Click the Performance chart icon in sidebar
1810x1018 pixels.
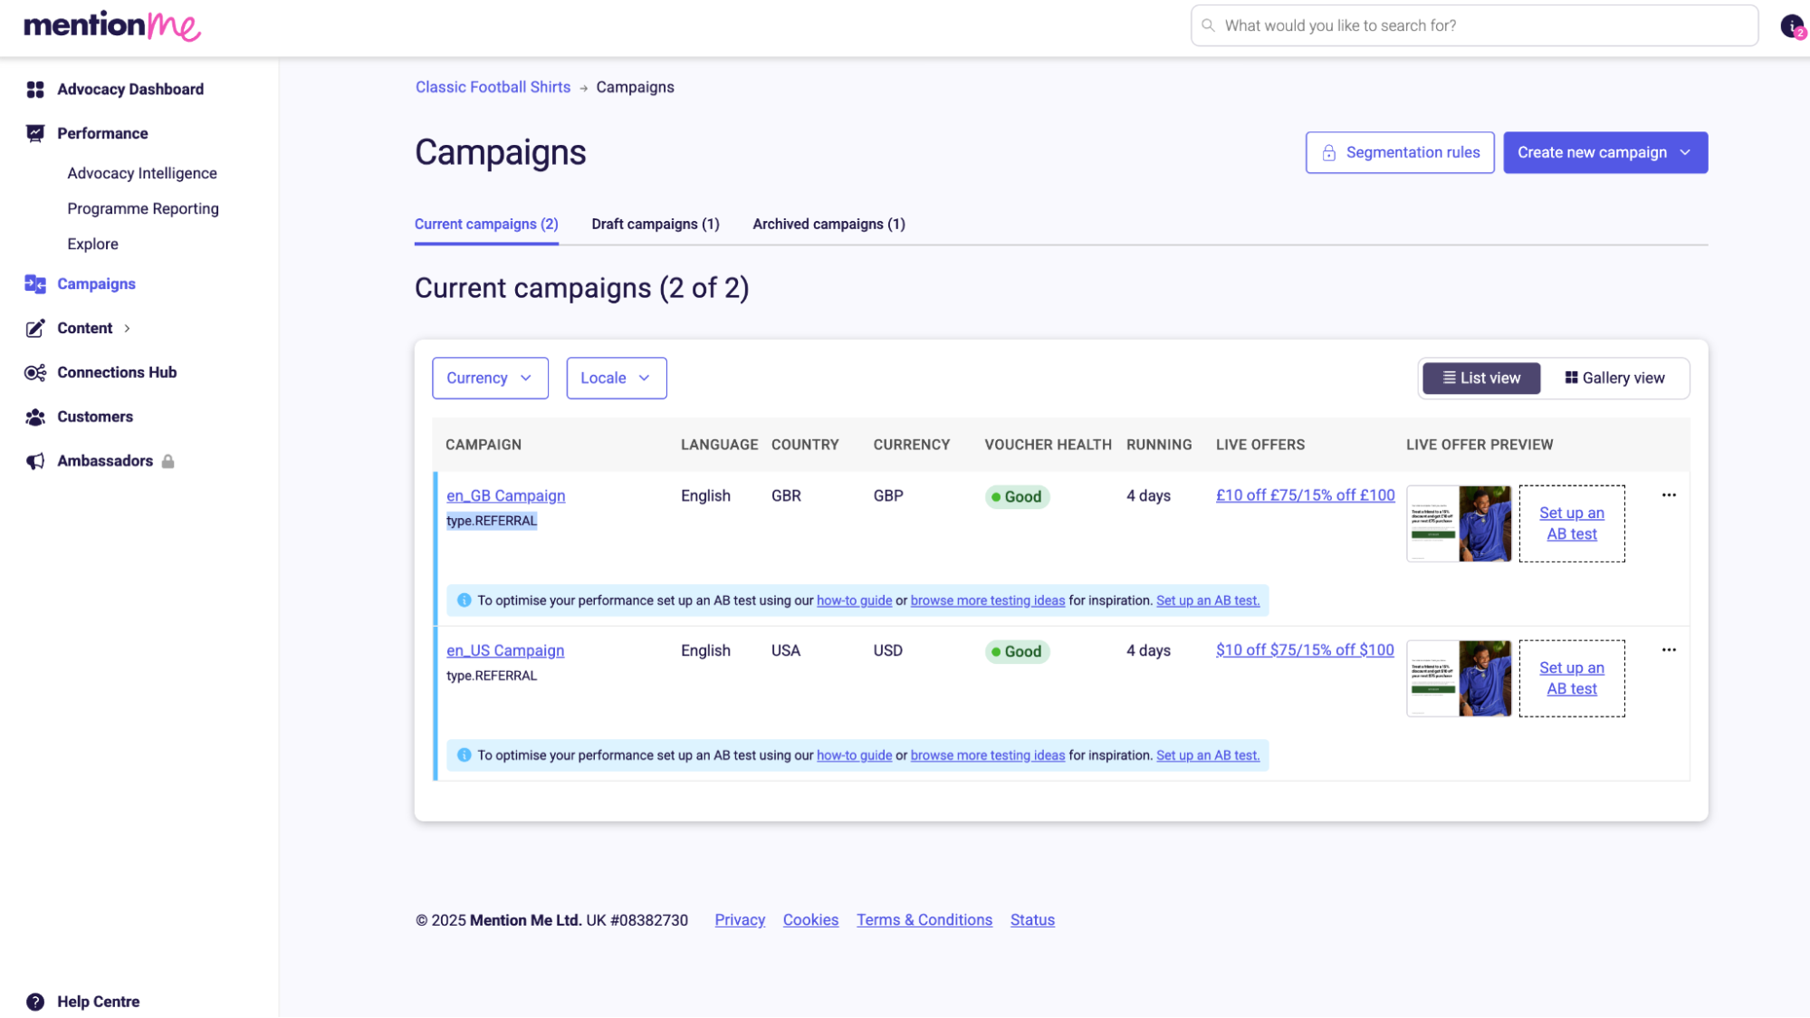click(35, 133)
